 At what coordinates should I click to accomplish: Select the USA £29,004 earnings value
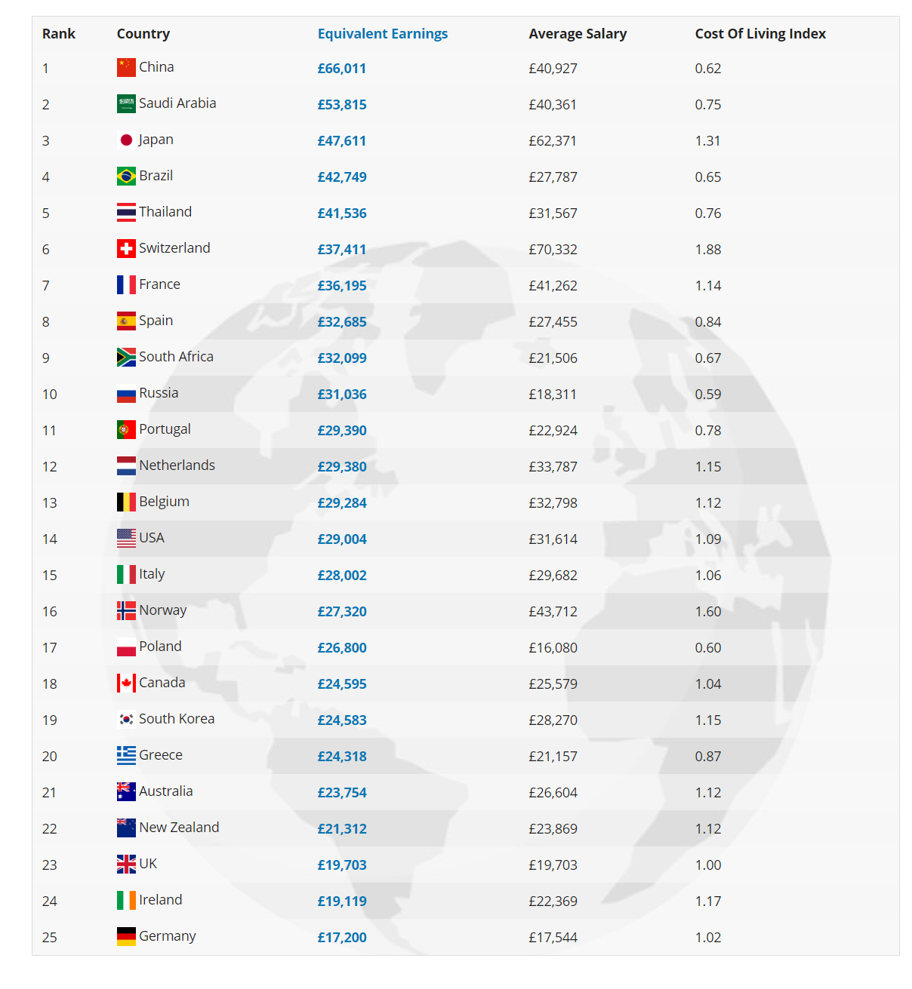pyautogui.click(x=342, y=539)
